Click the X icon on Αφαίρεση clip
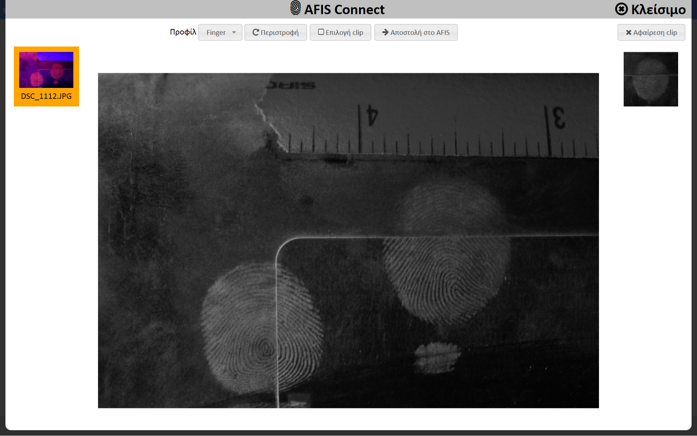 tap(628, 32)
